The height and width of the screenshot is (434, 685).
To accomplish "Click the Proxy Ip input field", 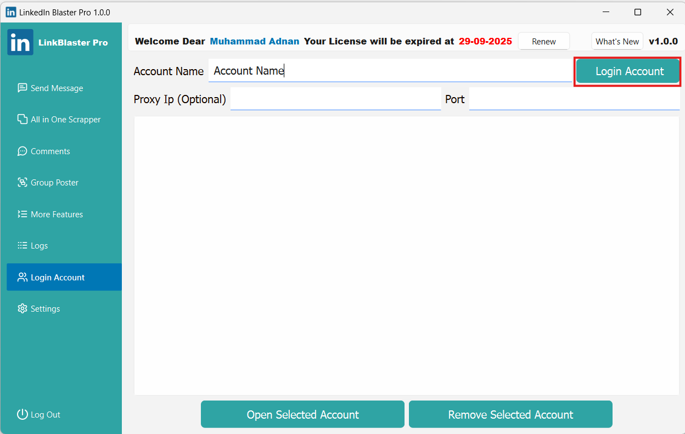I will [335, 99].
